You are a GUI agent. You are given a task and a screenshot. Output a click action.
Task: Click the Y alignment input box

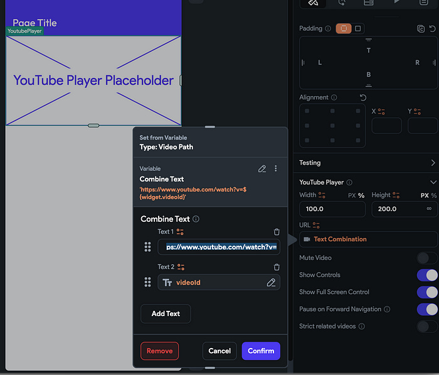click(x=423, y=126)
